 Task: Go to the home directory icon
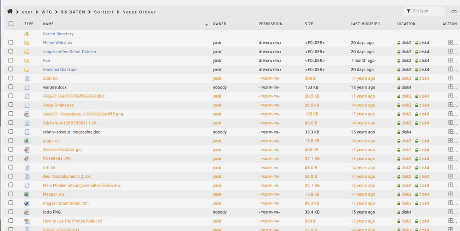pyautogui.click(x=10, y=11)
